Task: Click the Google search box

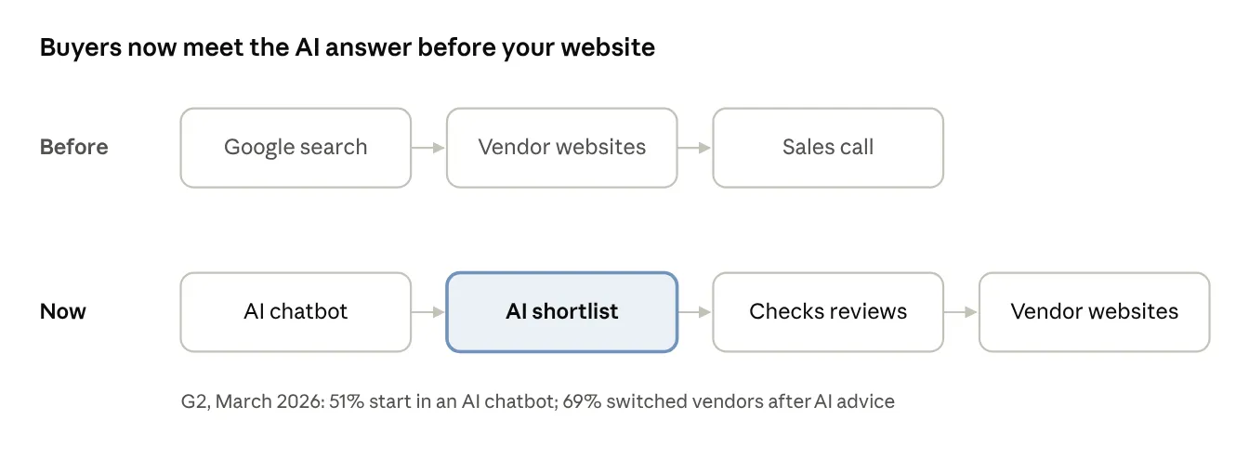Action: tap(296, 148)
